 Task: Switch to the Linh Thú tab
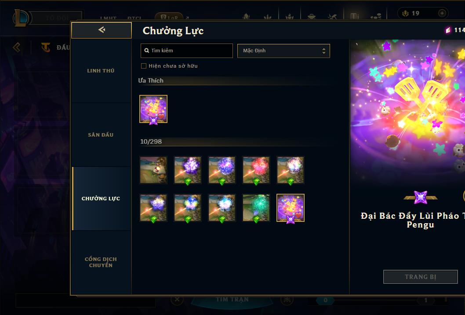pos(101,71)
